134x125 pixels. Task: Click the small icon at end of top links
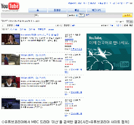tap(131, 3)
